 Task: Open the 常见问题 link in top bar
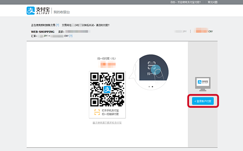point(212,2)
